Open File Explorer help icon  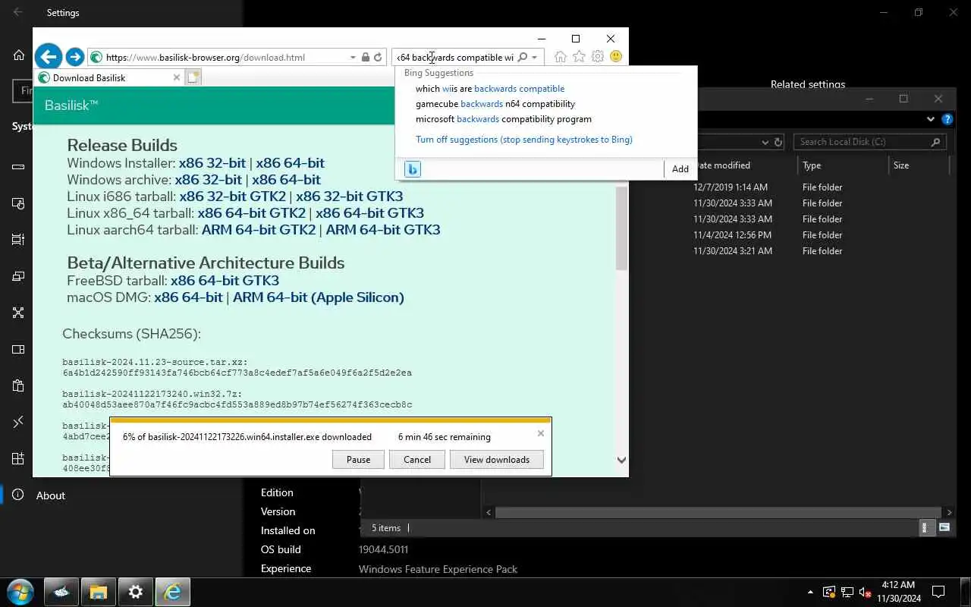coord(947,119)
